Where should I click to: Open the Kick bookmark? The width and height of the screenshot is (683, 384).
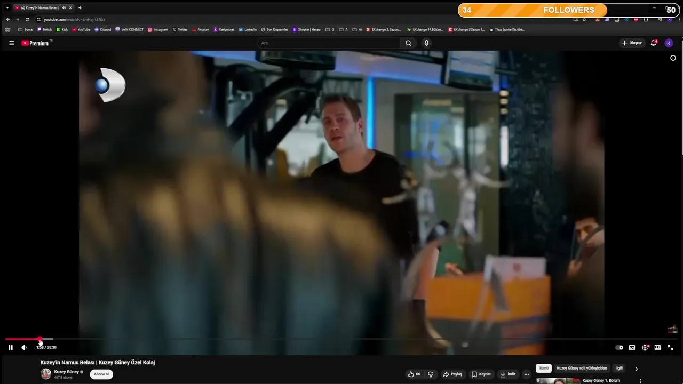62,29
